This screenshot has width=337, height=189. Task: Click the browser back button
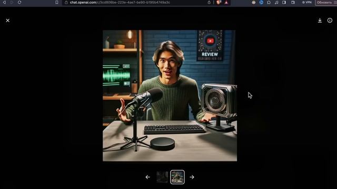[x=4, y=2]
